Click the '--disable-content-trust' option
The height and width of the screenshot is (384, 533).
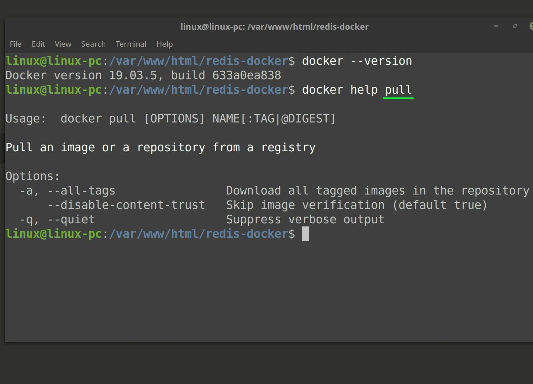pos(126,205)
